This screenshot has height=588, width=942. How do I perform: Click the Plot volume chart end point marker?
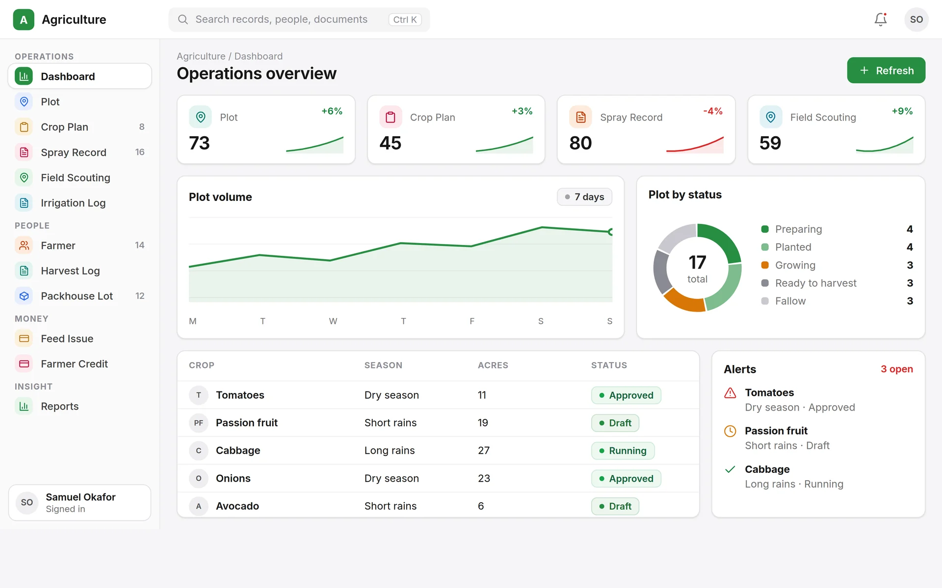[x=611, y=232]
